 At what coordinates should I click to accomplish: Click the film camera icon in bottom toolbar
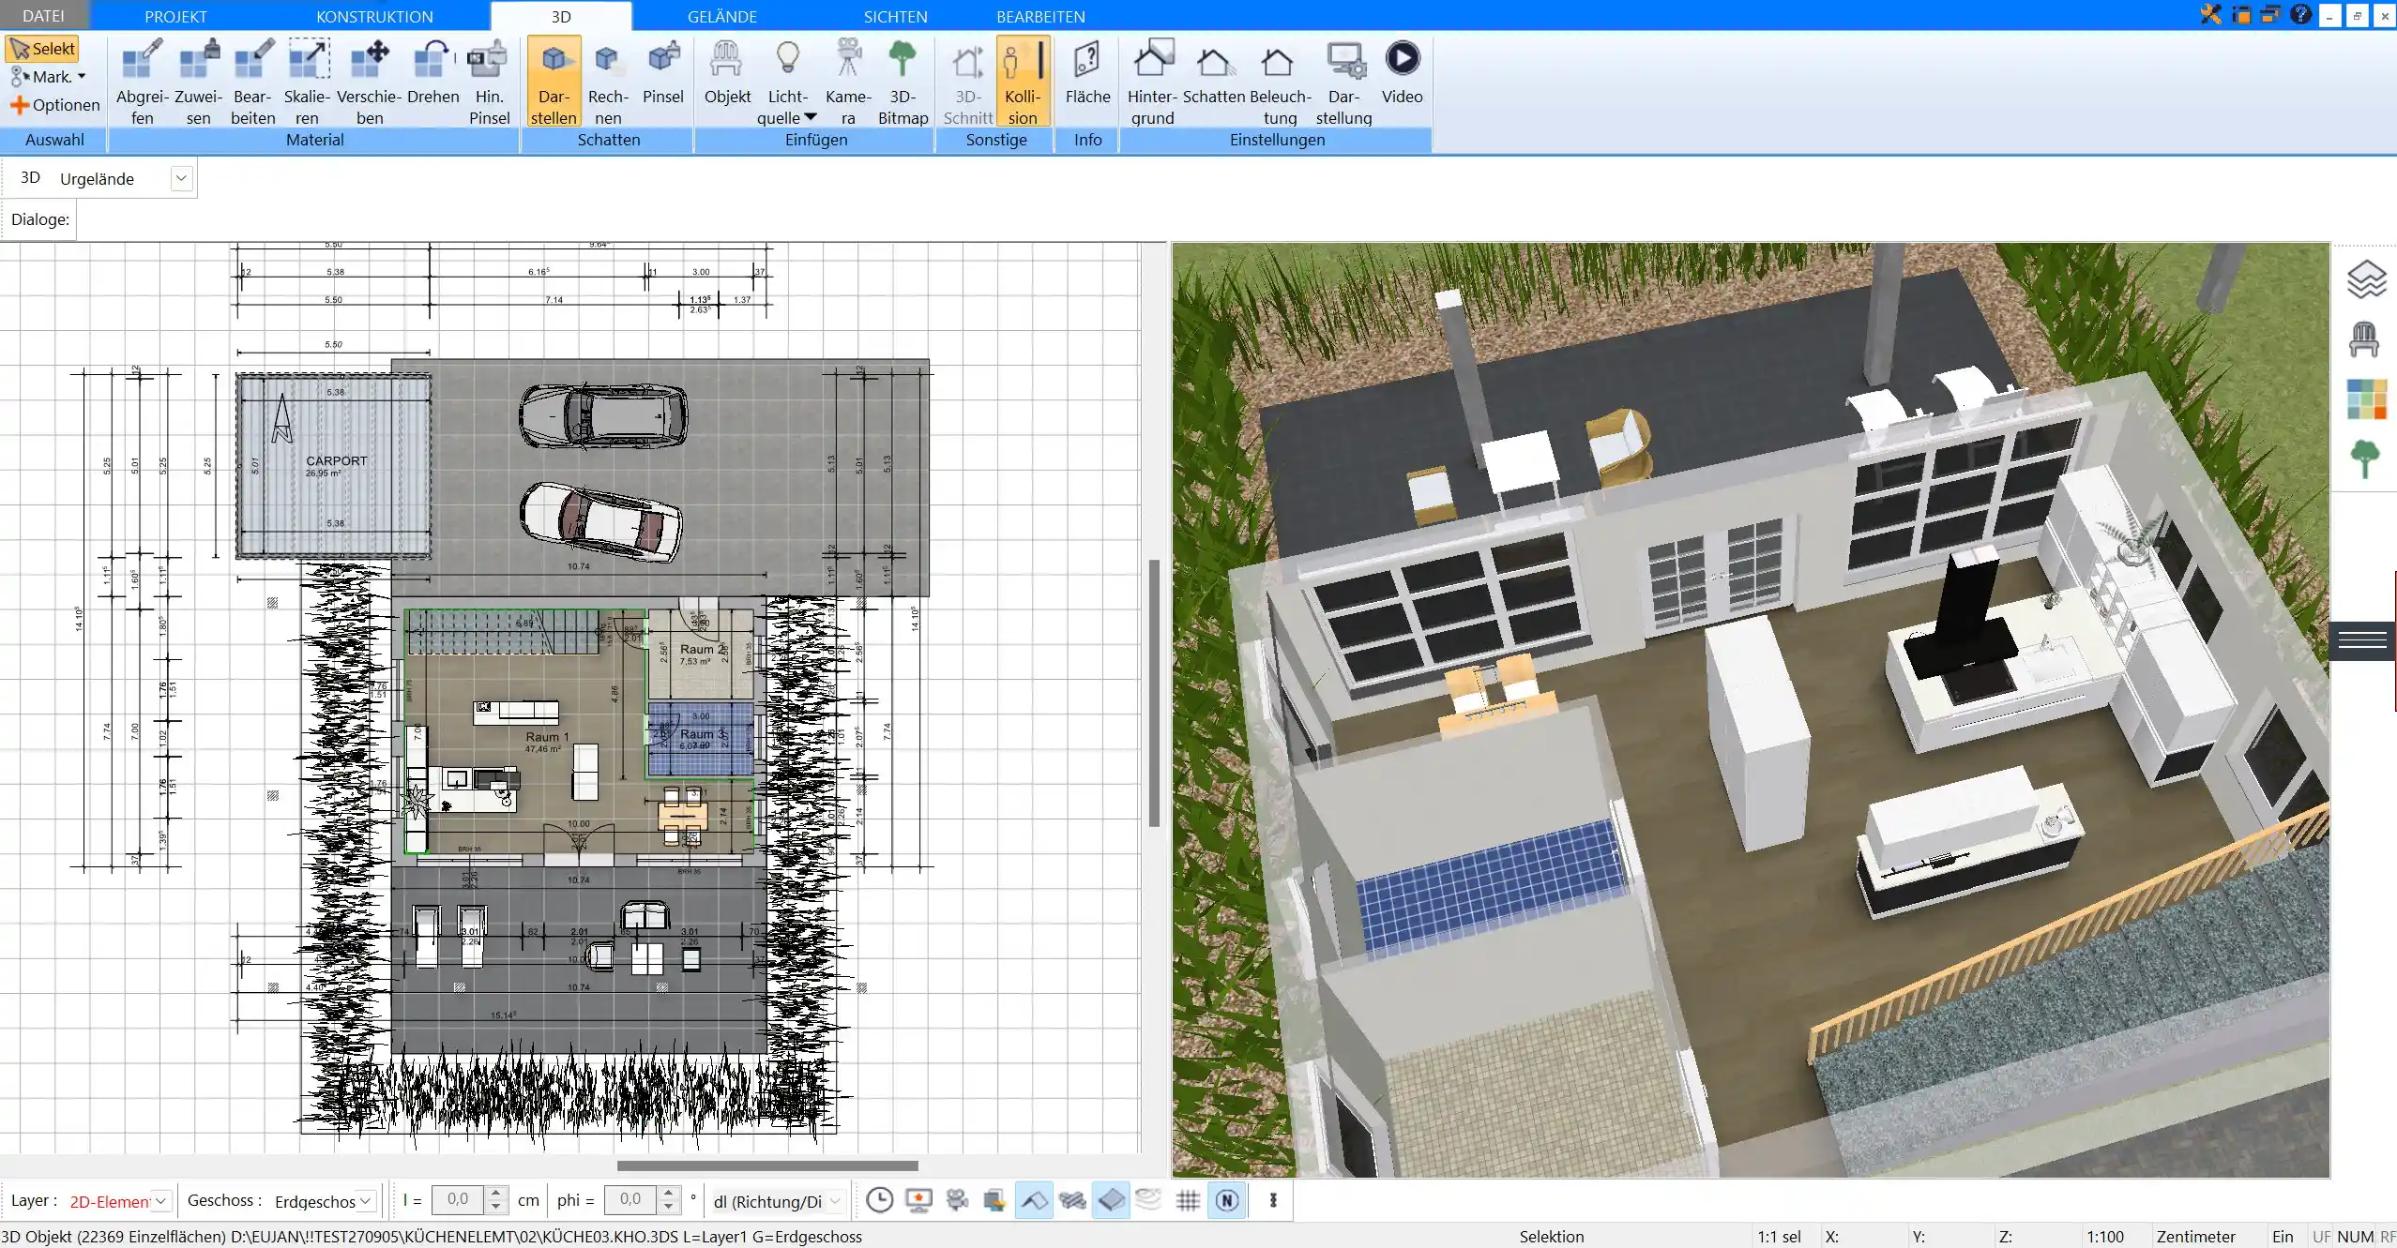957,1200
